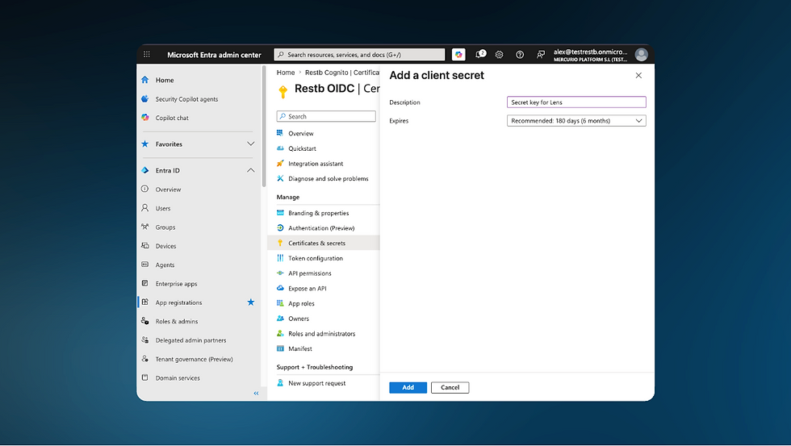Collapse sidebar with double chevron icon
Image resolution: width=791 pixels, height=446 pixels.
[256, 393]
